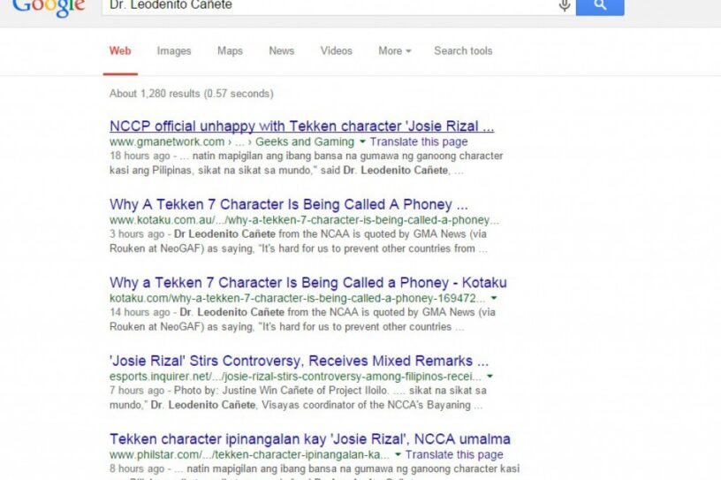
Task: Open NCCP official unhappy with Tekken result
Action: point(301,126)
